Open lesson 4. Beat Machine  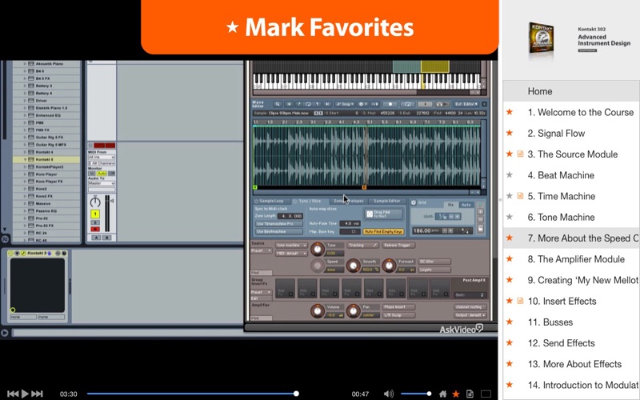tap(571, 175)
